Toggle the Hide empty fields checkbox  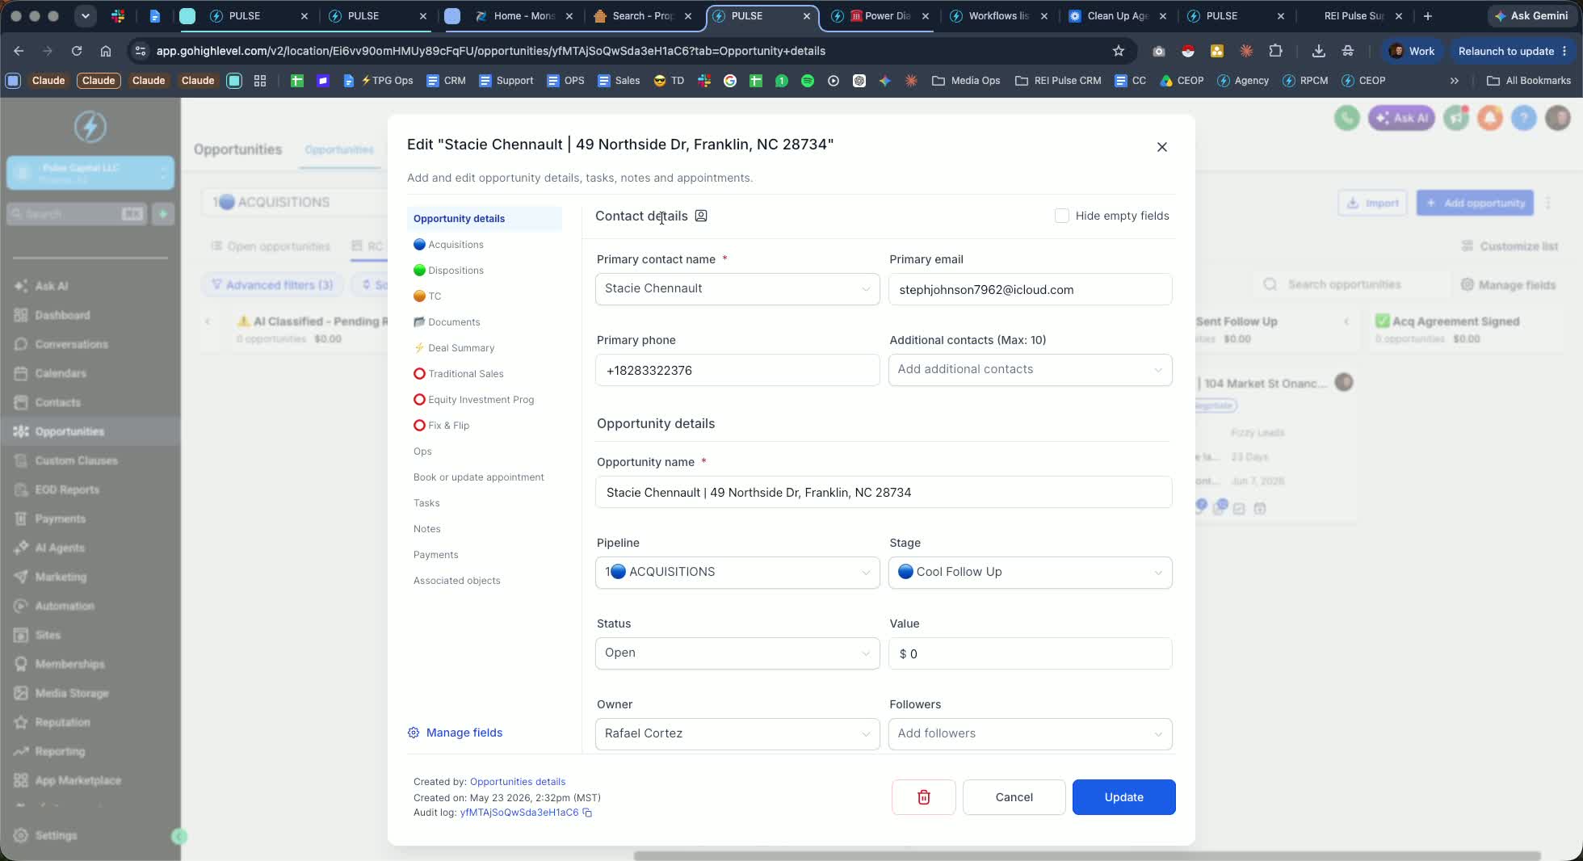1062,216
